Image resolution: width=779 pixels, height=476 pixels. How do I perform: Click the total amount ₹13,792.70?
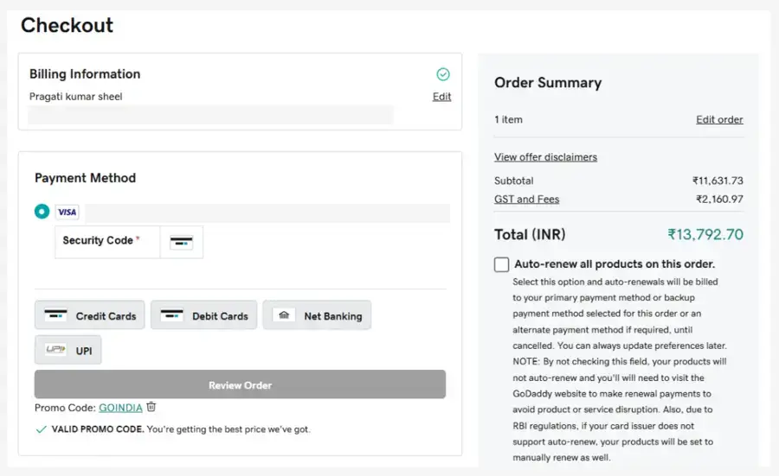click(x=705, y=234)
